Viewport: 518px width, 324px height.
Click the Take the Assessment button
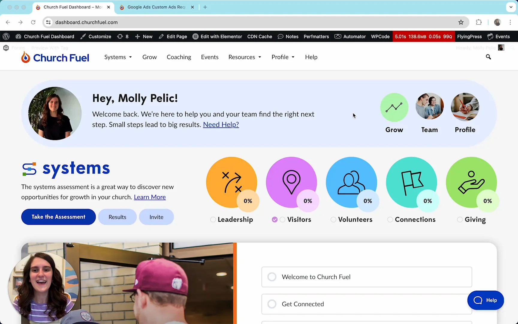(x=58, y=217)
